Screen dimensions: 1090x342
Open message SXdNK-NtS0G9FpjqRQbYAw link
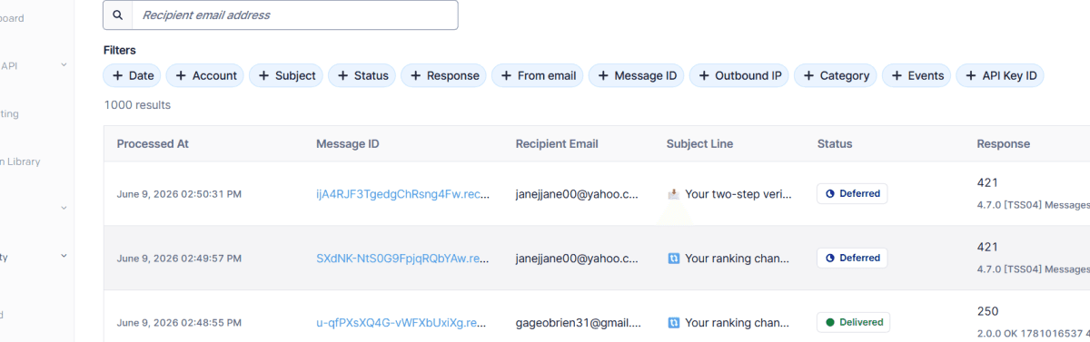tap(402, 259)
